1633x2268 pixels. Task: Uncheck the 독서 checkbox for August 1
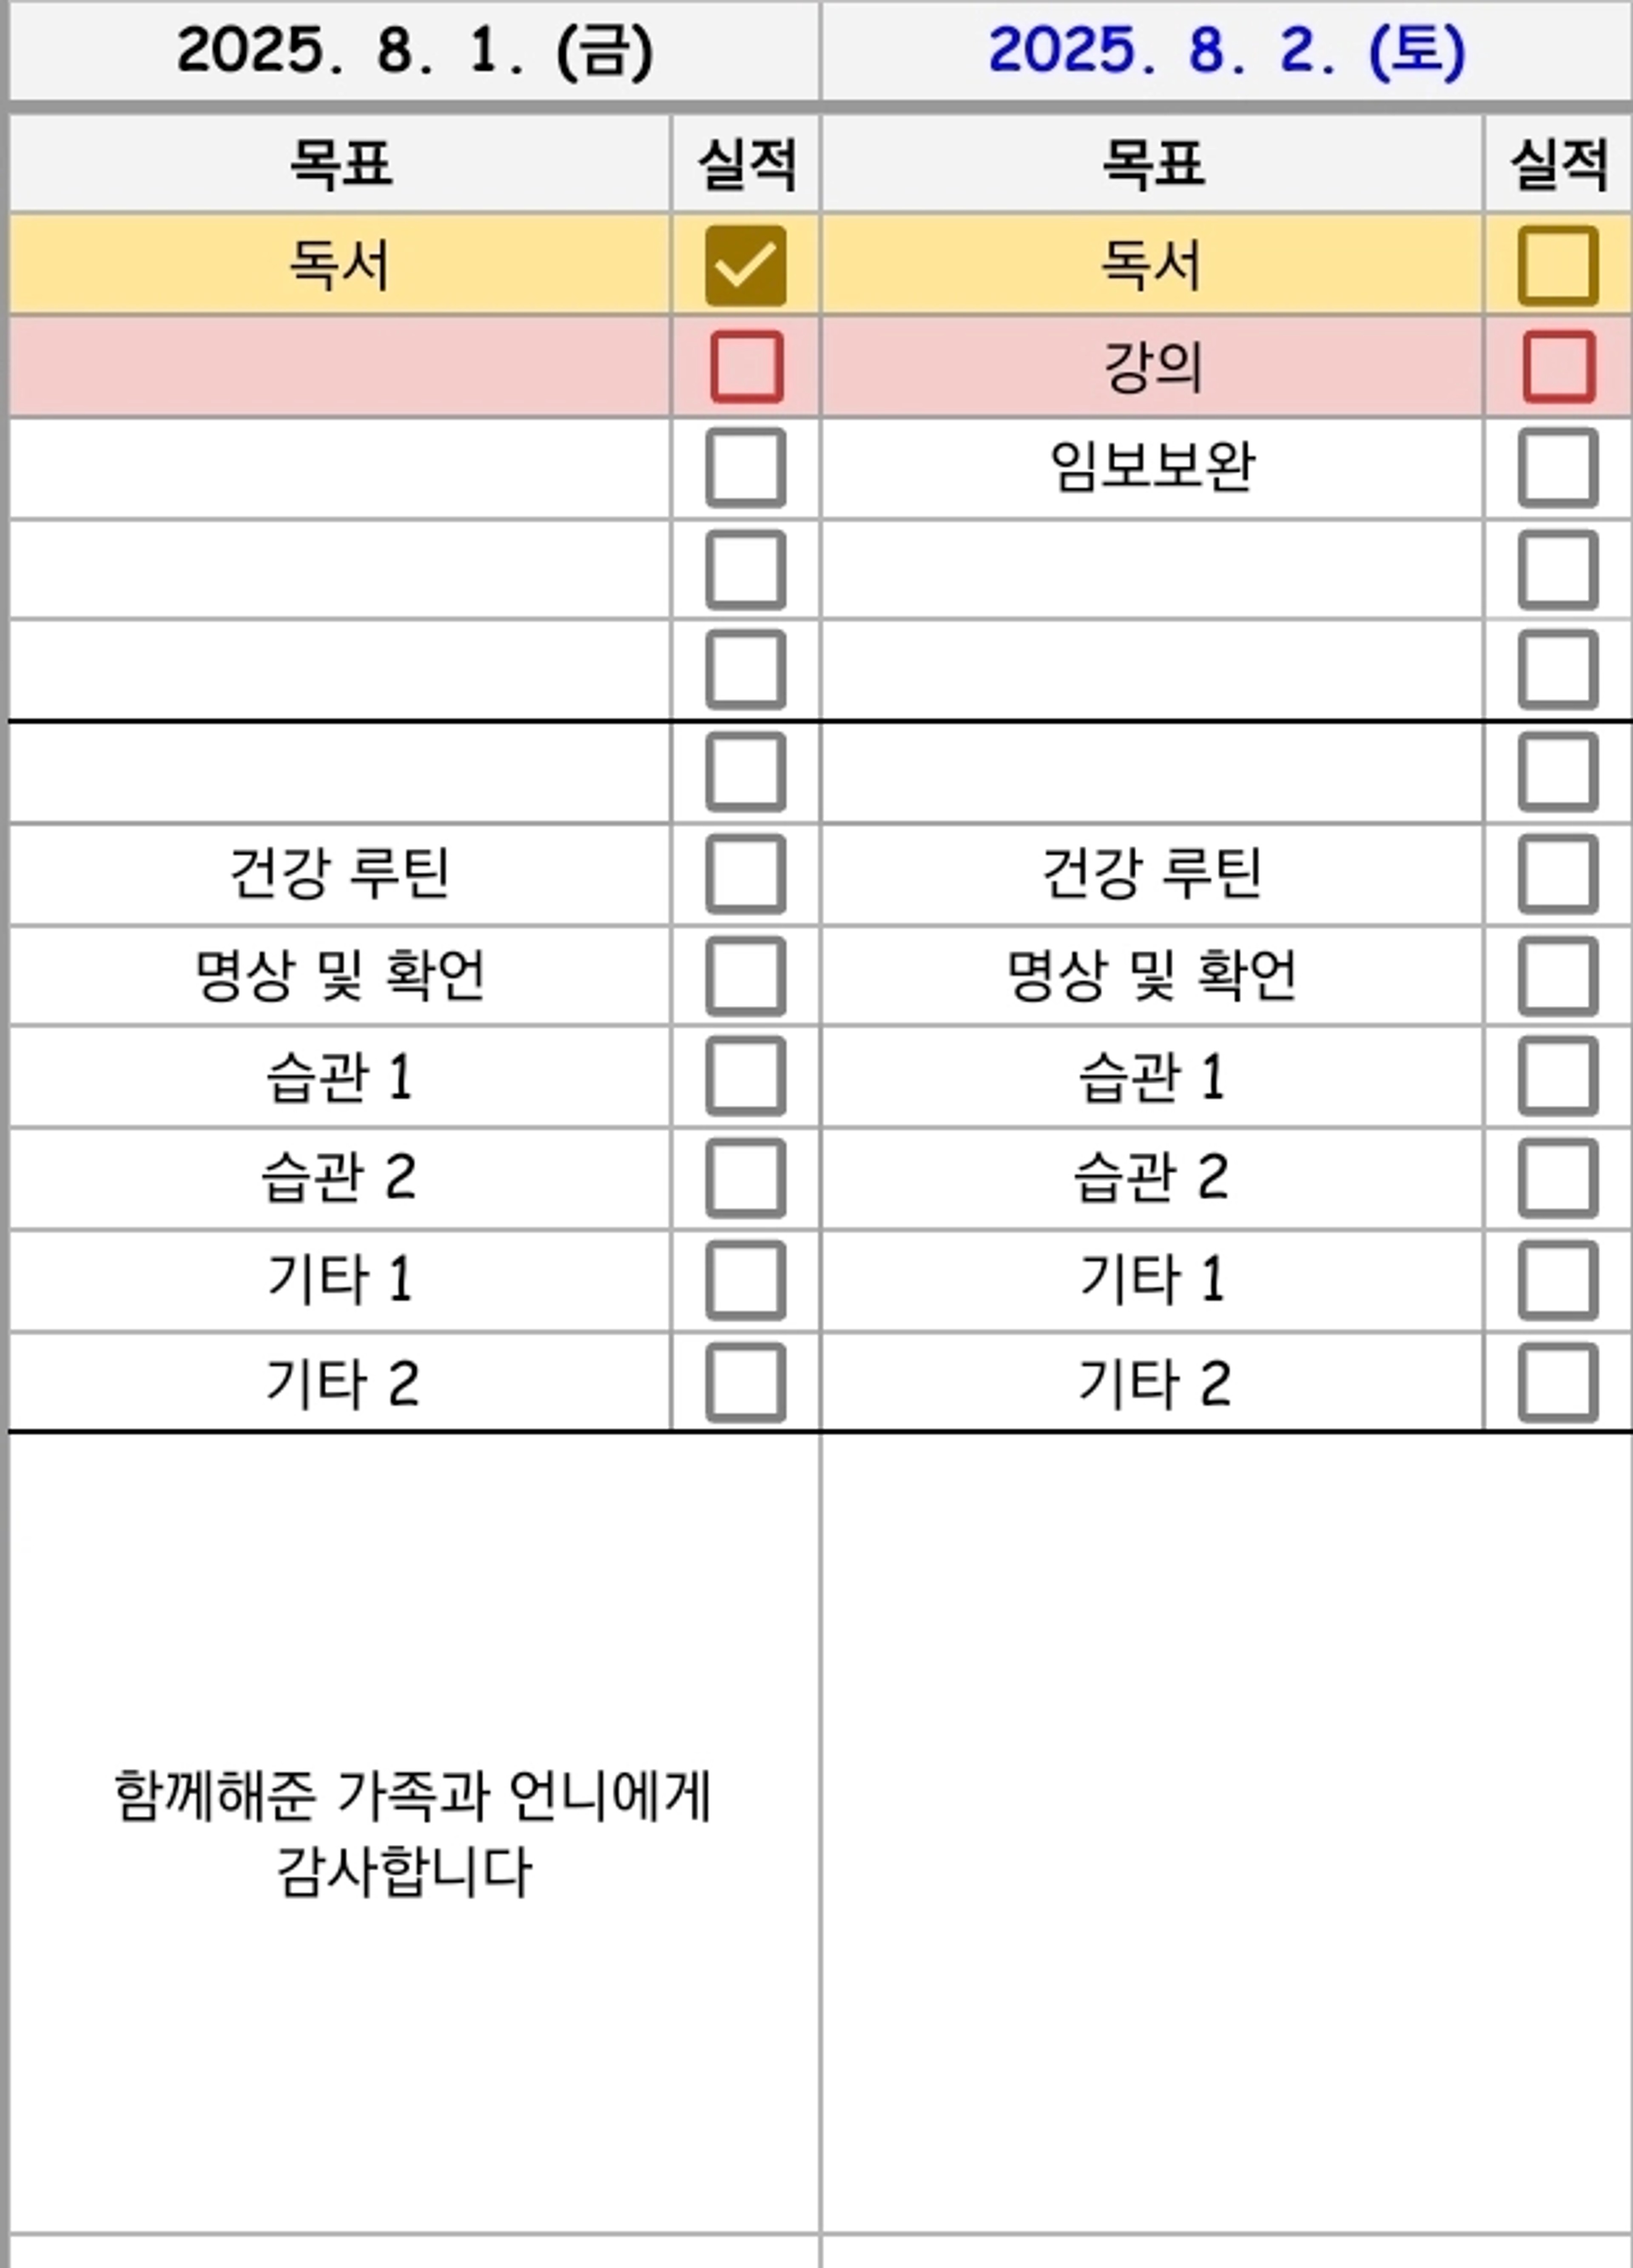745,265
